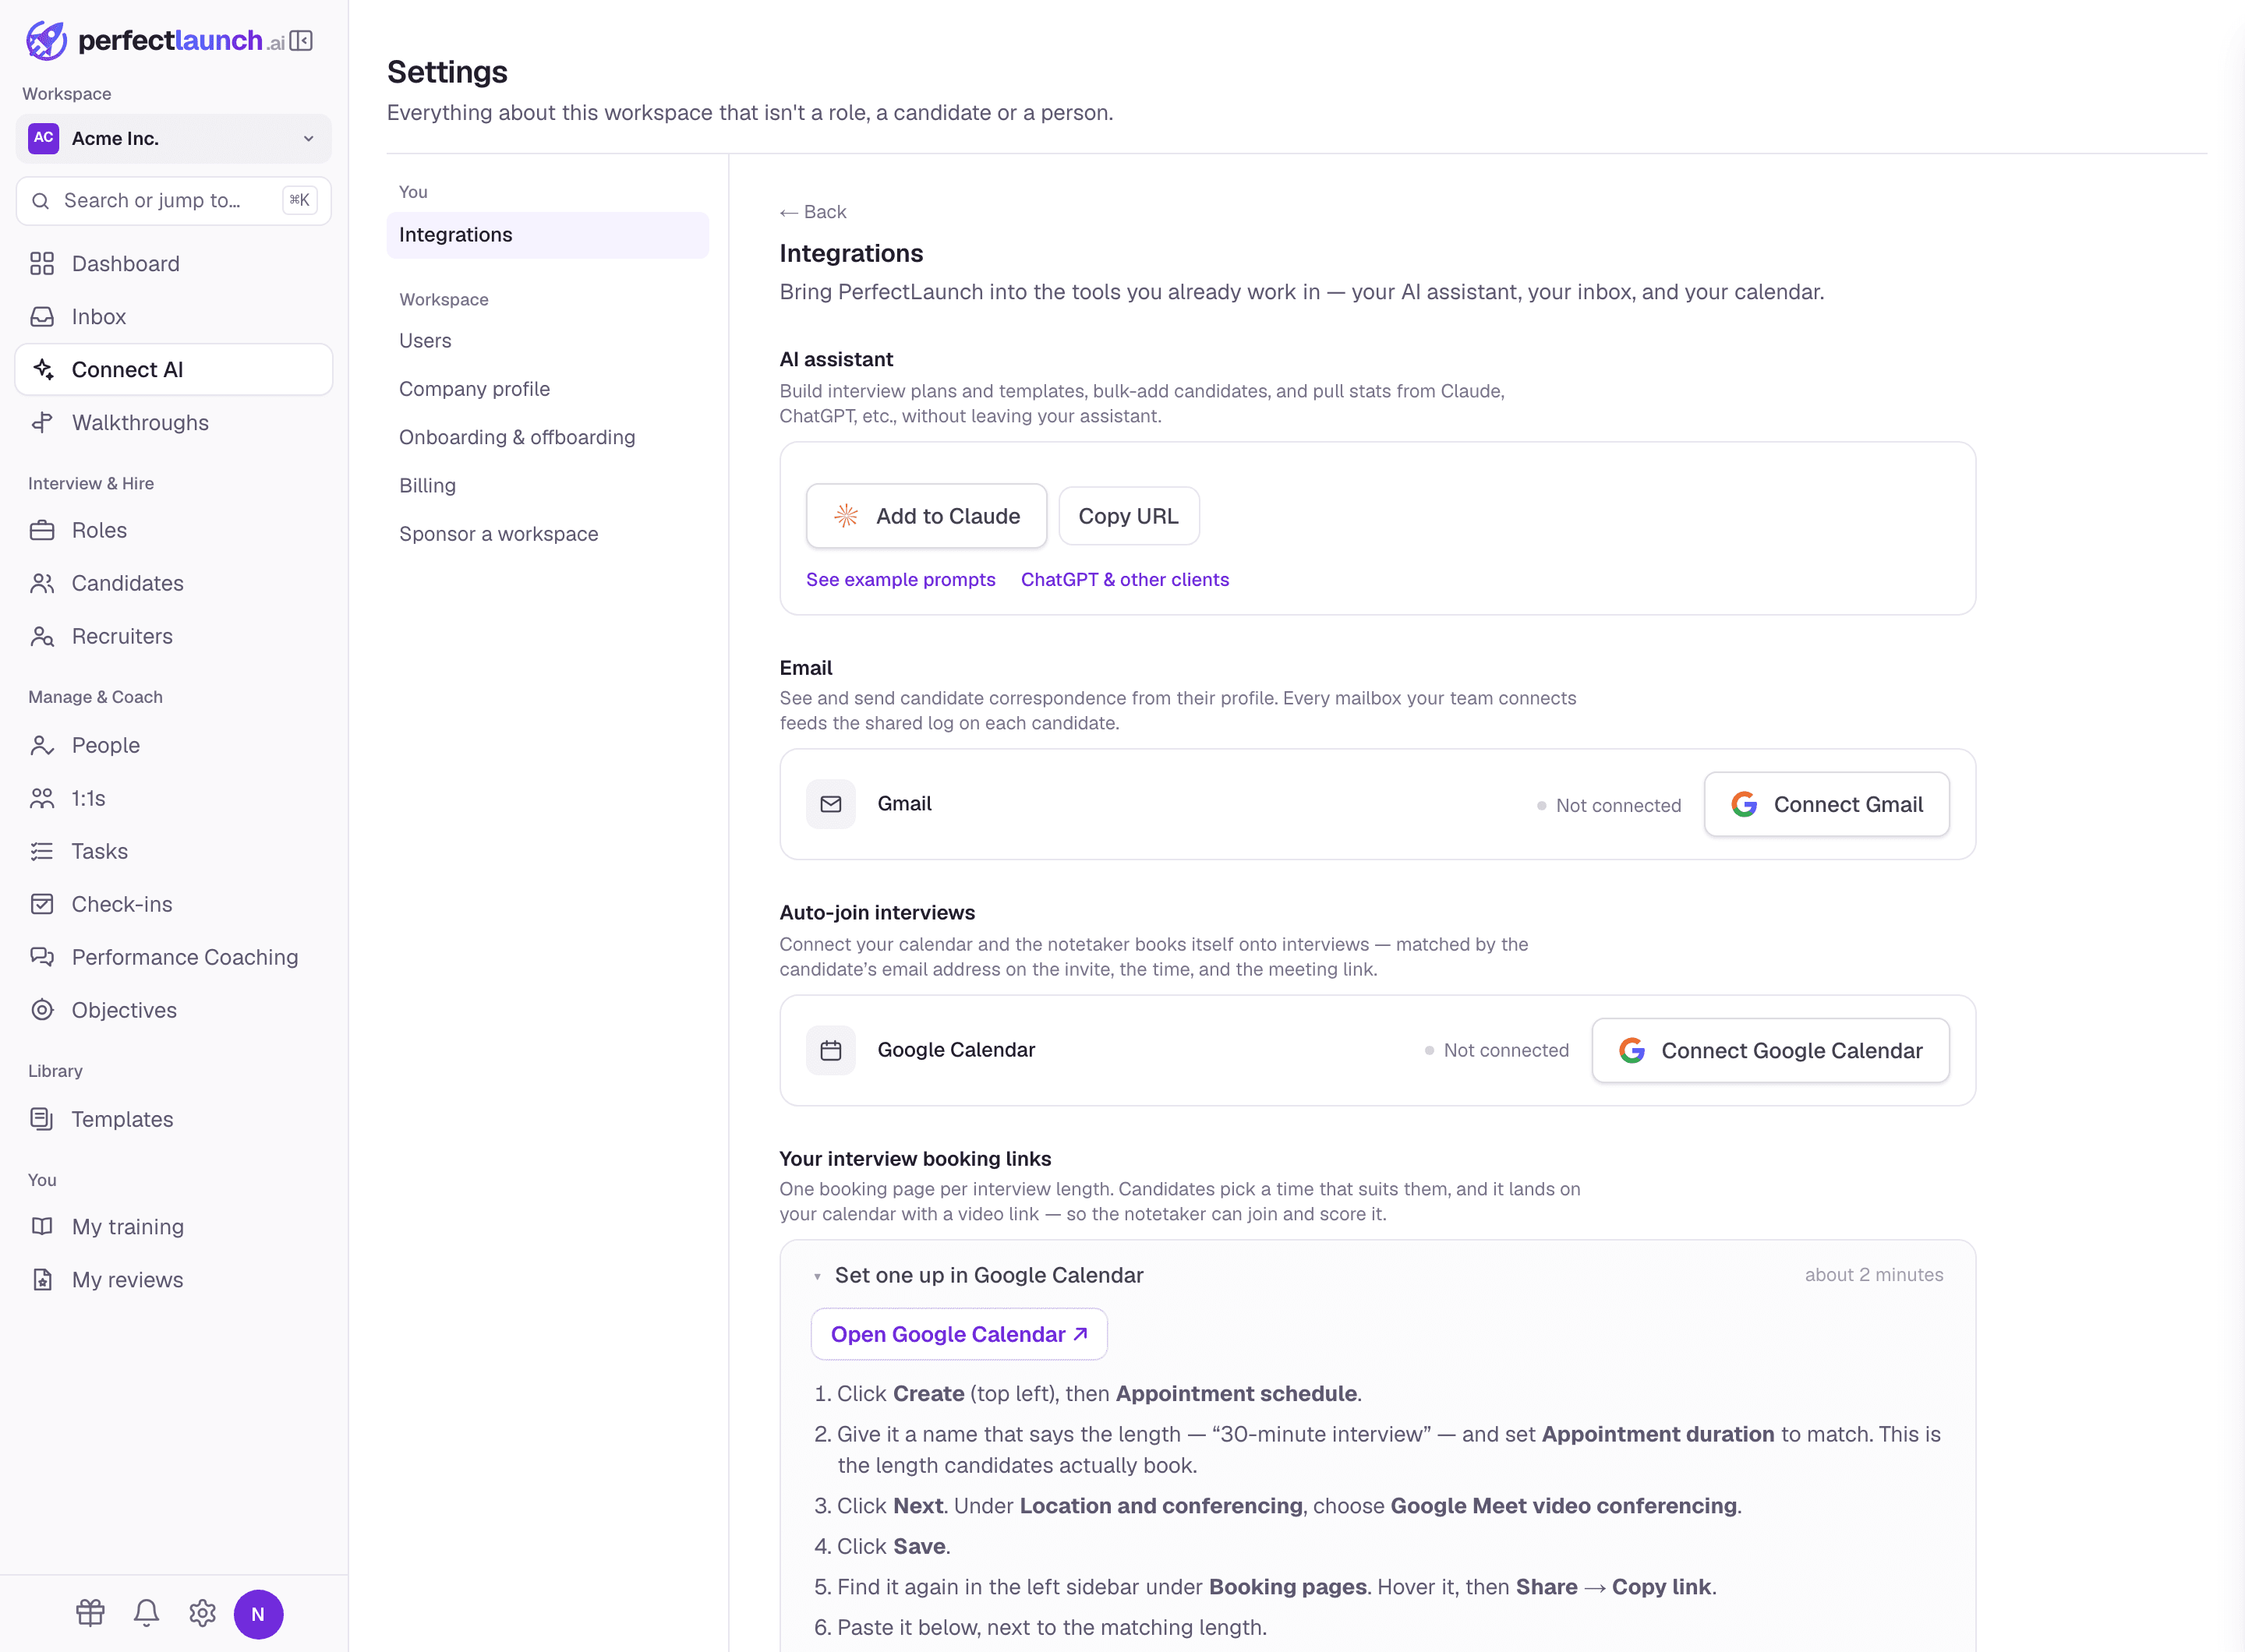Open Templates in sidebar
Viewport: 2245px width, 1652px height.
pyautogui.click(x=174, y=1120)
